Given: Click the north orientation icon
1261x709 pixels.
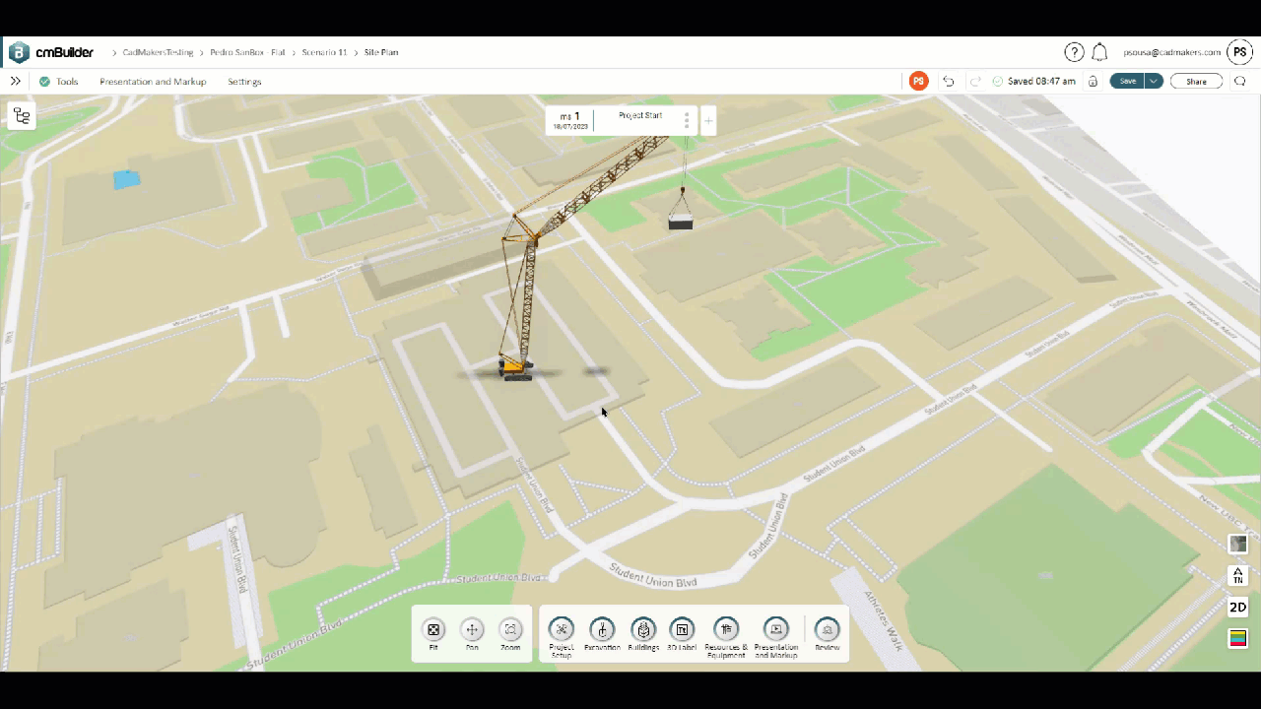Looking at the screenshot, I should tap(1238, 575).
